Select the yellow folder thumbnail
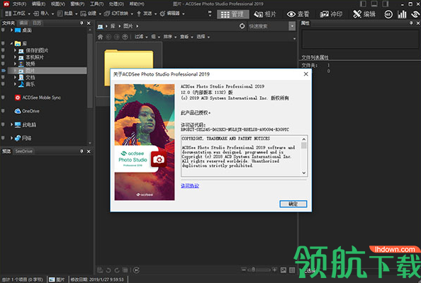 point(129,69)
